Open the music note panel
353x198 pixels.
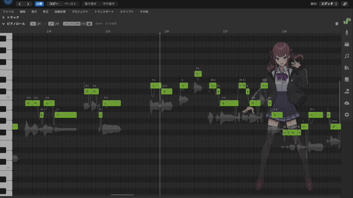[347, 56]
